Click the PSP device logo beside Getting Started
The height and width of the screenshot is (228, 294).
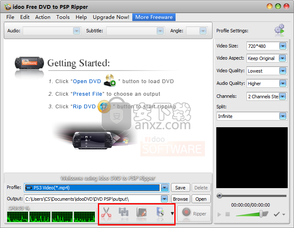pos(29,63)
